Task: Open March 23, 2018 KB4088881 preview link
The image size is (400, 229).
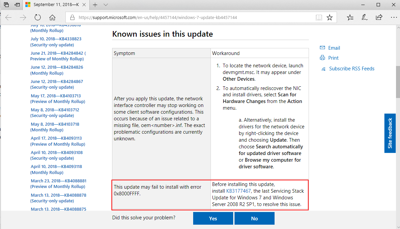Action: pyautogui.click(x=58, y=184)
